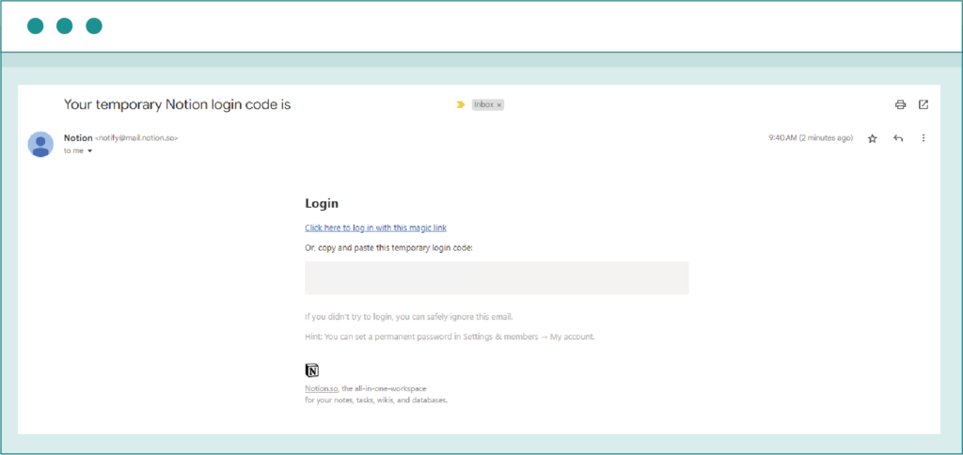This screenshot has height=455, width=963.
Task: Expand the "to me" recipient details
Action: pos(90,150)
